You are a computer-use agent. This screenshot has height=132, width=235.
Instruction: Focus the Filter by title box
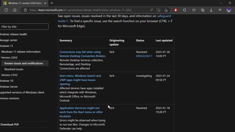[24, 27]
